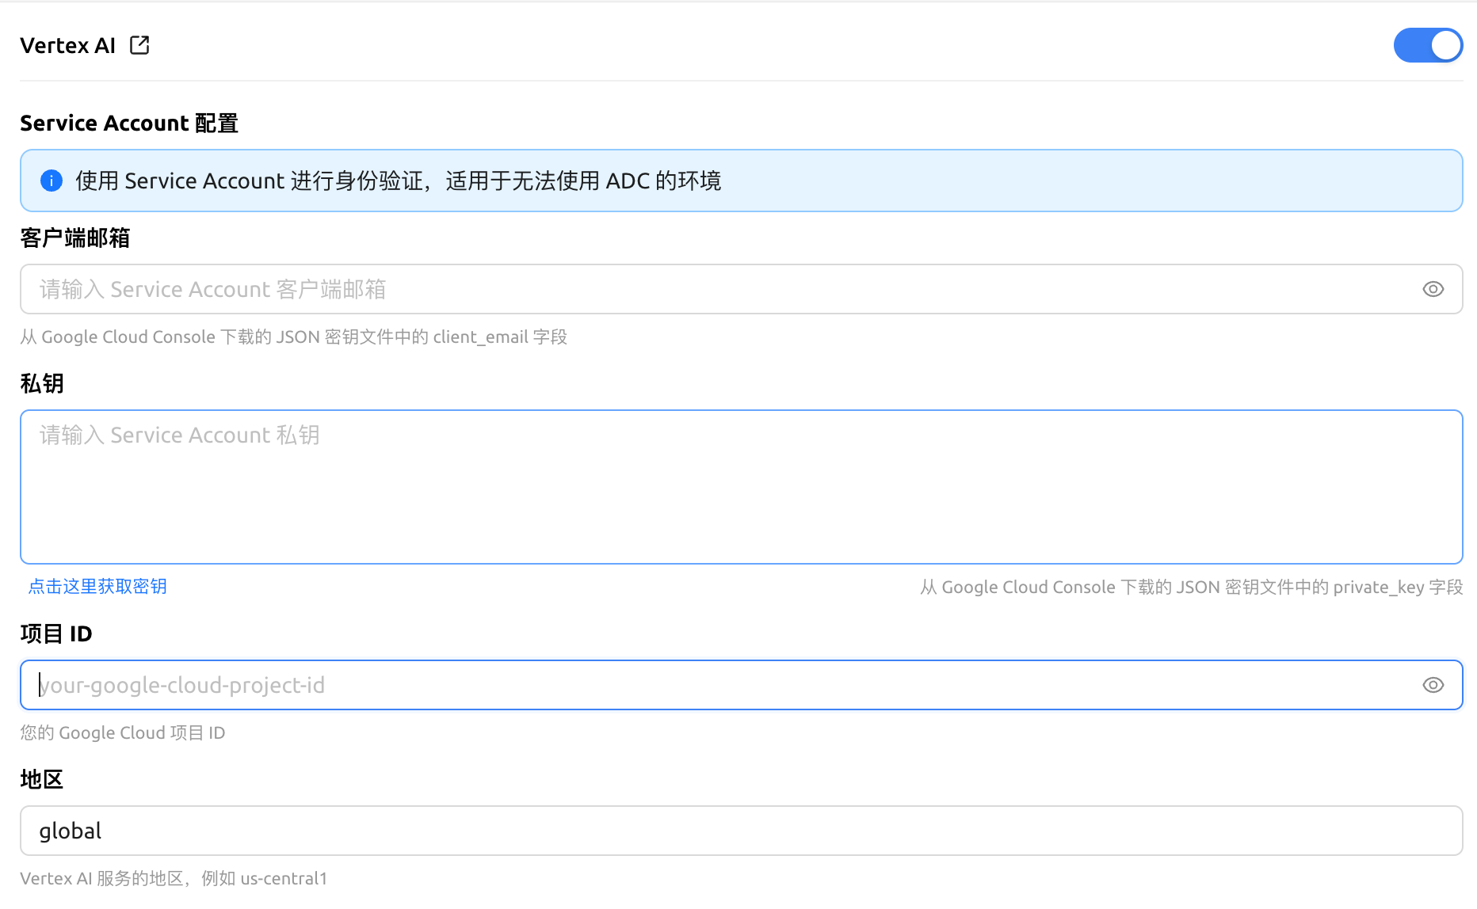The width and height of the screenshot is (1477, 909).
Task: Open the Vertex AI external link icon
Action: (x=139, y=45)
